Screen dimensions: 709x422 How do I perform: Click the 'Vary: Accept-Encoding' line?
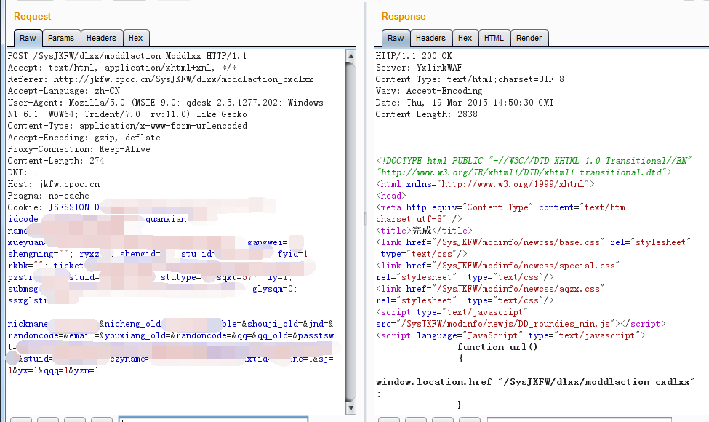point(429,91)
